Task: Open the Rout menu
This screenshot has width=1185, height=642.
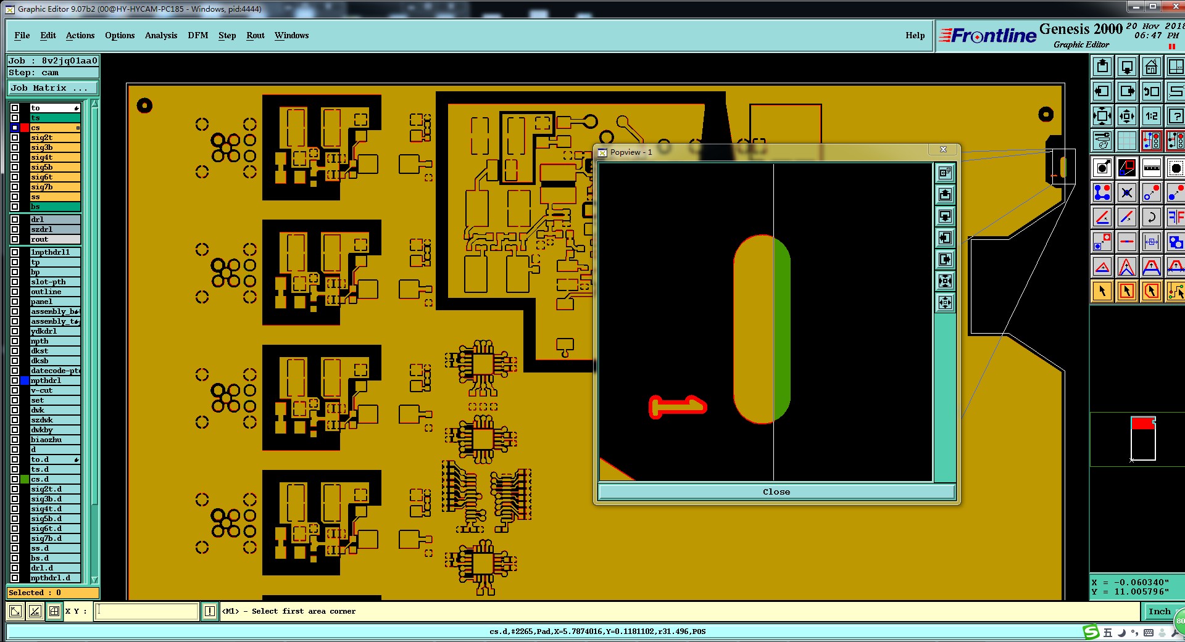Action: [256, 35]
